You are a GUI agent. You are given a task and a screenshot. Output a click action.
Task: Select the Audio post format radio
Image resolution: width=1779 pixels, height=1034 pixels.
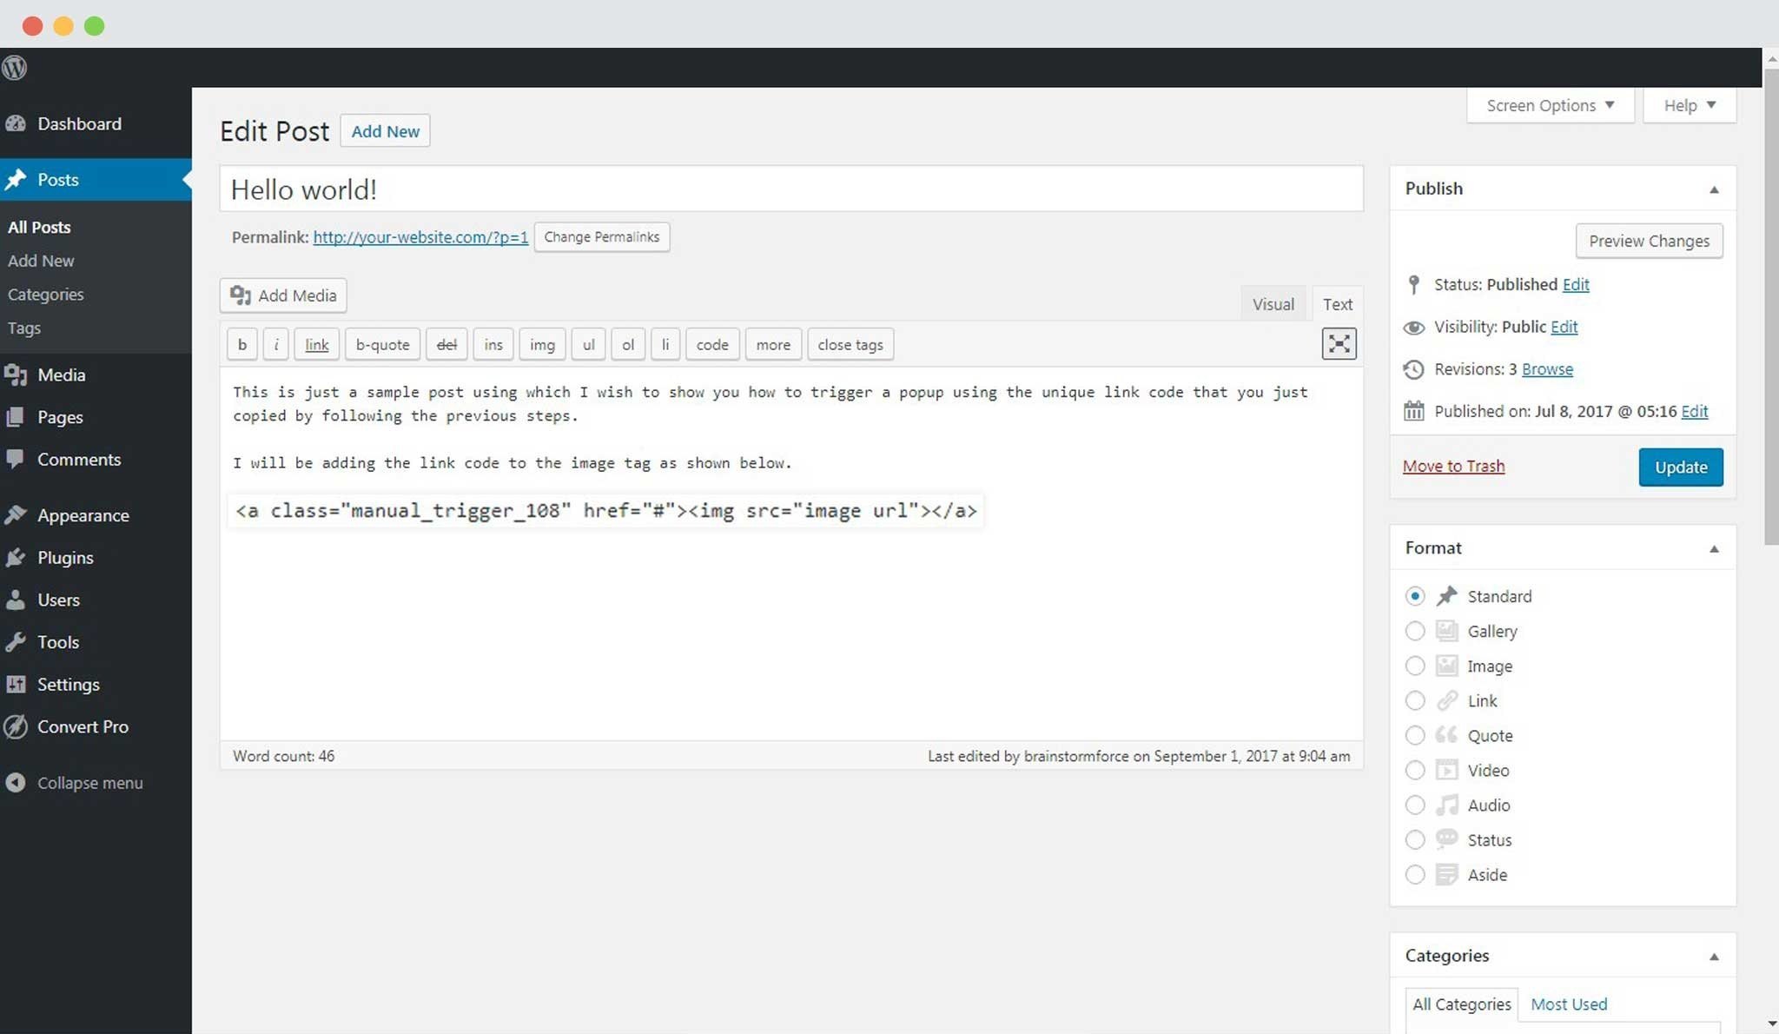pos(1415,805)
